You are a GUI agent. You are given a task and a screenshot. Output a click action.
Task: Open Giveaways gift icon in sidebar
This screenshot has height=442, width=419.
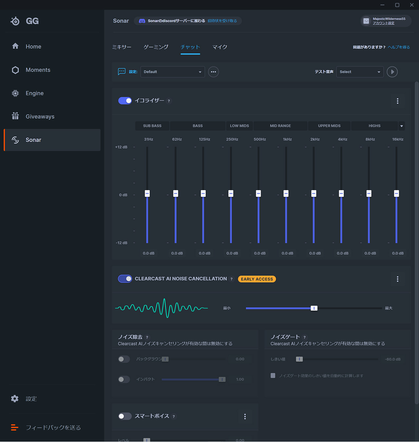click(15, 116)
